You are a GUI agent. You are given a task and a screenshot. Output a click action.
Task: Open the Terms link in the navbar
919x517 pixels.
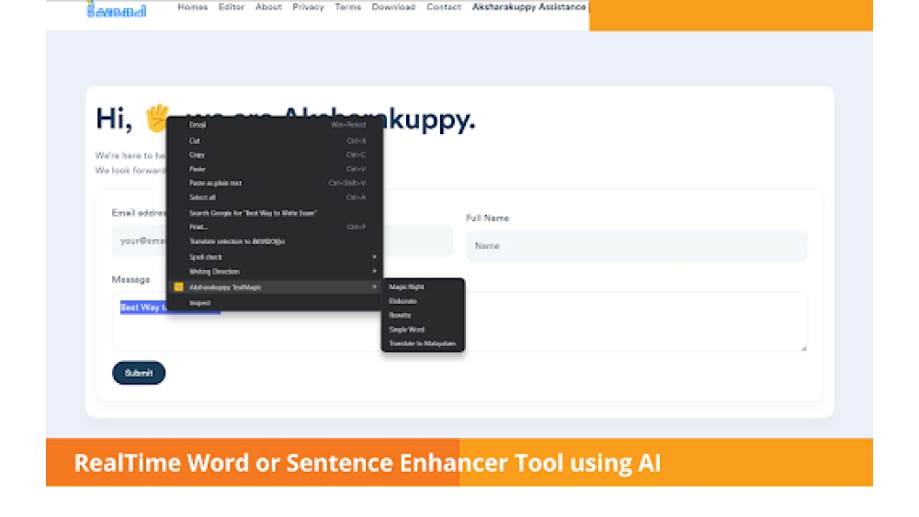(348, 7)
